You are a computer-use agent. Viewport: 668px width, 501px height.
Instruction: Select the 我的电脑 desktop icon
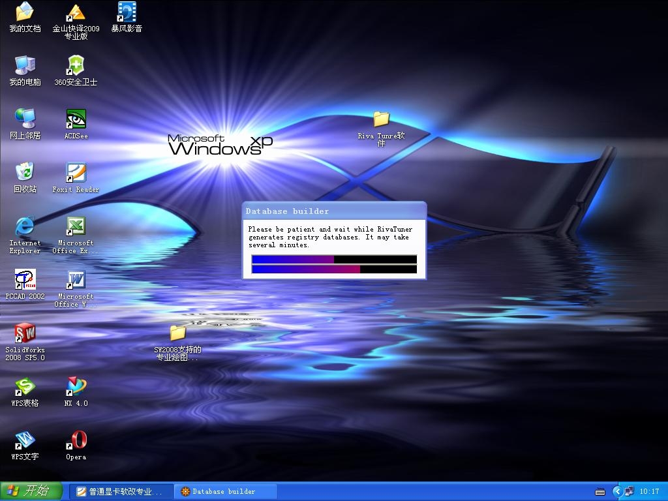(25, 70)
